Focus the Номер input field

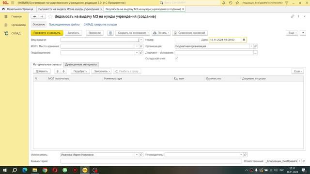click(187, 40)
